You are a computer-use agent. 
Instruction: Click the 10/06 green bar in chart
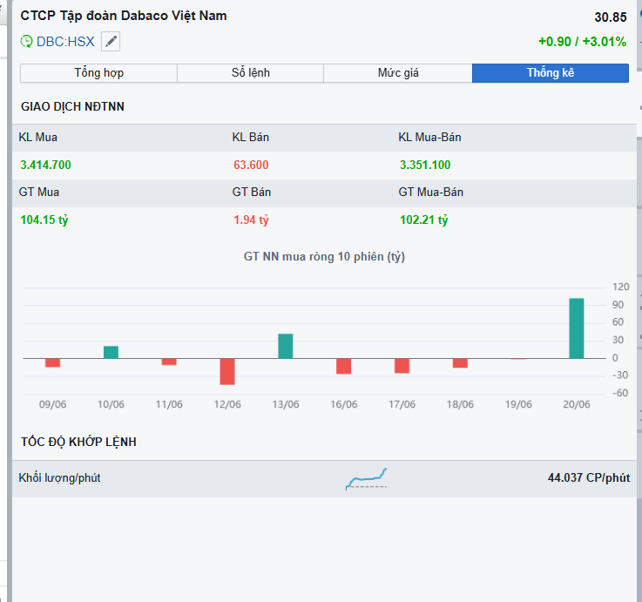click(x=111, y=352)
